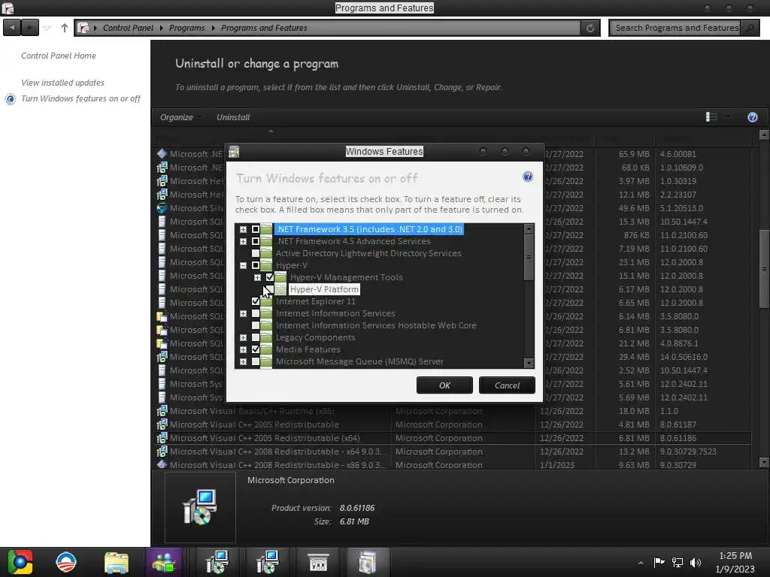Check Internet Information Services Hostable Web Core
The height and width of the screenshot is (577, 770).
tap(256, 325)
